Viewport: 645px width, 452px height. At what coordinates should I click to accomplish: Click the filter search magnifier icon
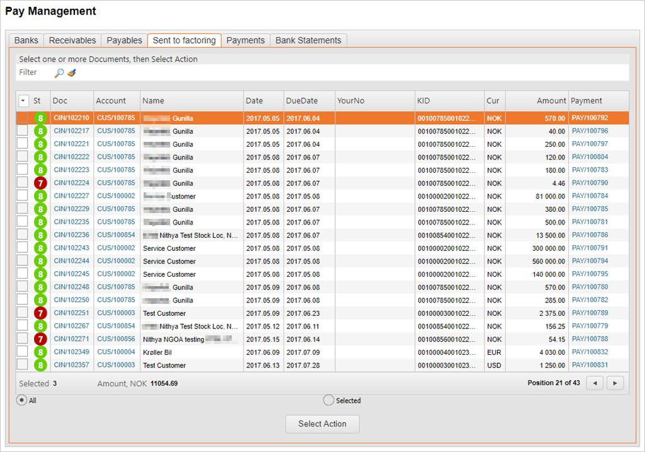[59, 72]
